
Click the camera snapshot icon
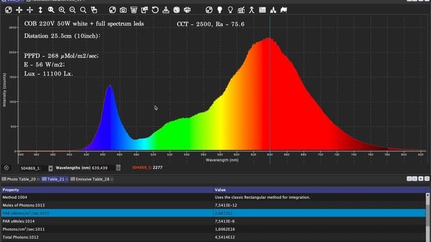(x=123, y=10)
